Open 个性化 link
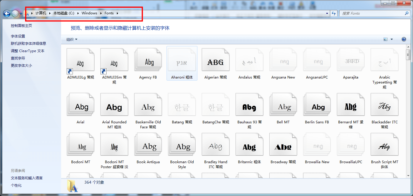 click(x=16, y=185)
